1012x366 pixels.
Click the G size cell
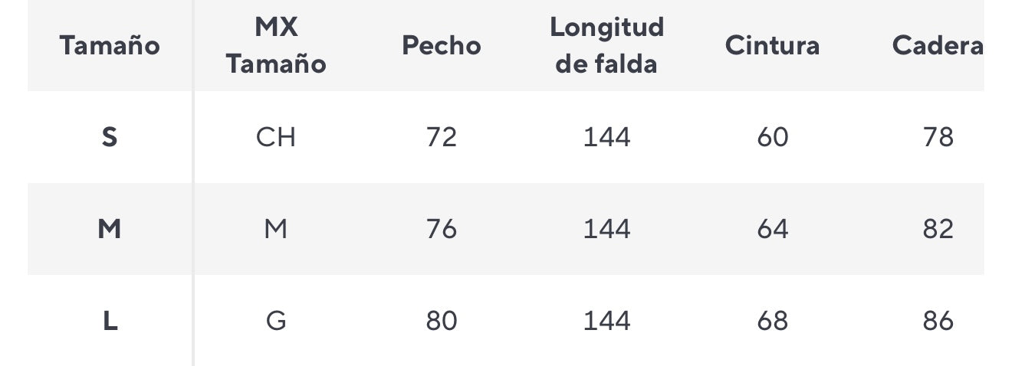pyautogui.click(x=276, y=321)
